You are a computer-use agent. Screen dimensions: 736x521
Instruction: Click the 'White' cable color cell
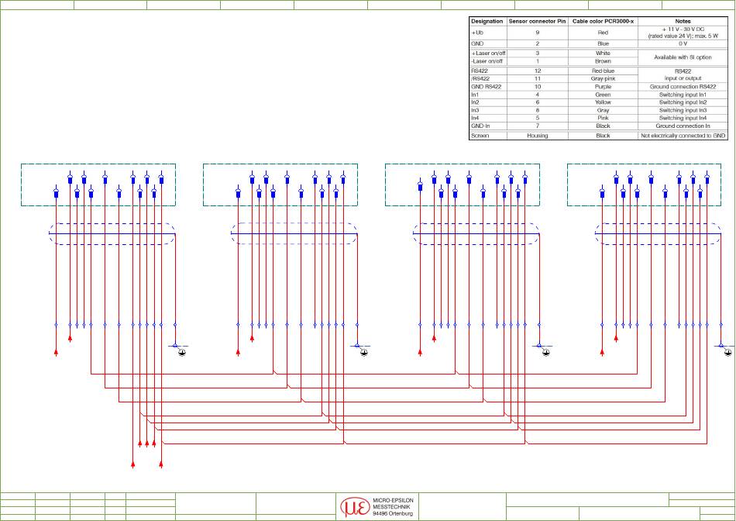coord(604,53)
